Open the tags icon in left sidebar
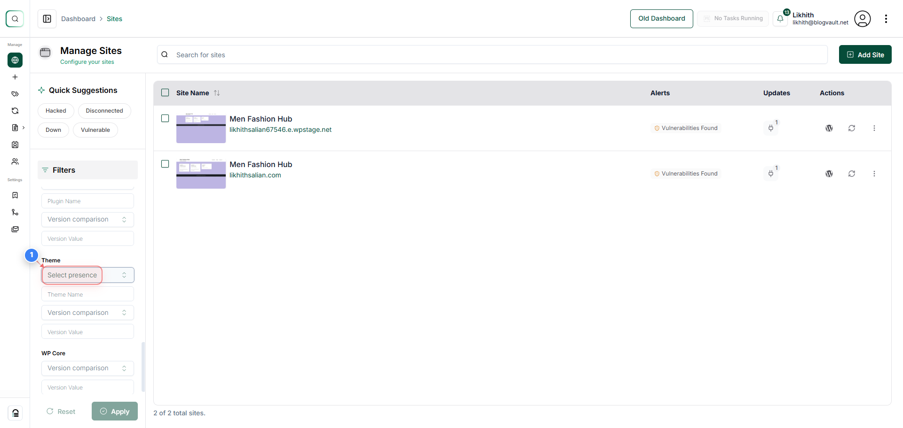 tap(15, 94)
